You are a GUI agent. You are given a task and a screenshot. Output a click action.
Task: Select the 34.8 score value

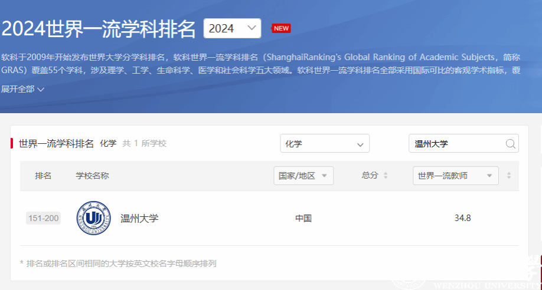point(462,218)
